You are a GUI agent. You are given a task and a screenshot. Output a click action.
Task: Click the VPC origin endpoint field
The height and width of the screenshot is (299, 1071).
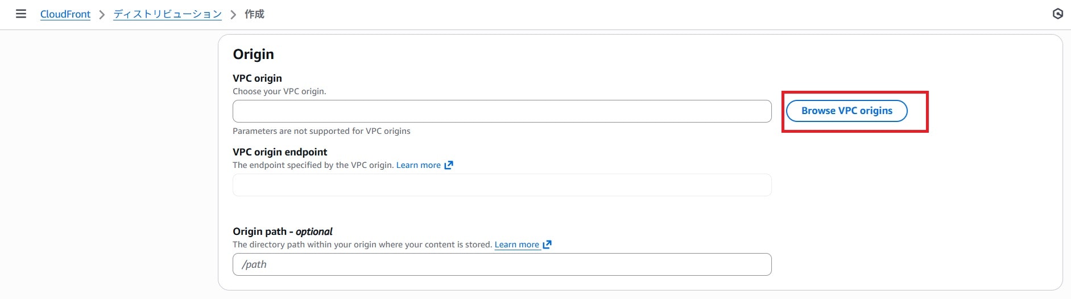pos(502,185)
